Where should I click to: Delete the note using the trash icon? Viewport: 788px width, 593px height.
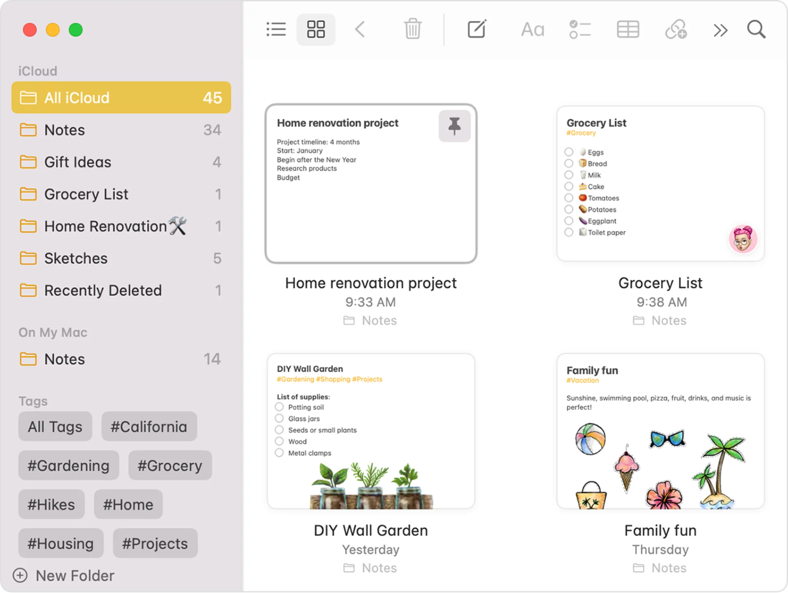[x=413, y=29]
